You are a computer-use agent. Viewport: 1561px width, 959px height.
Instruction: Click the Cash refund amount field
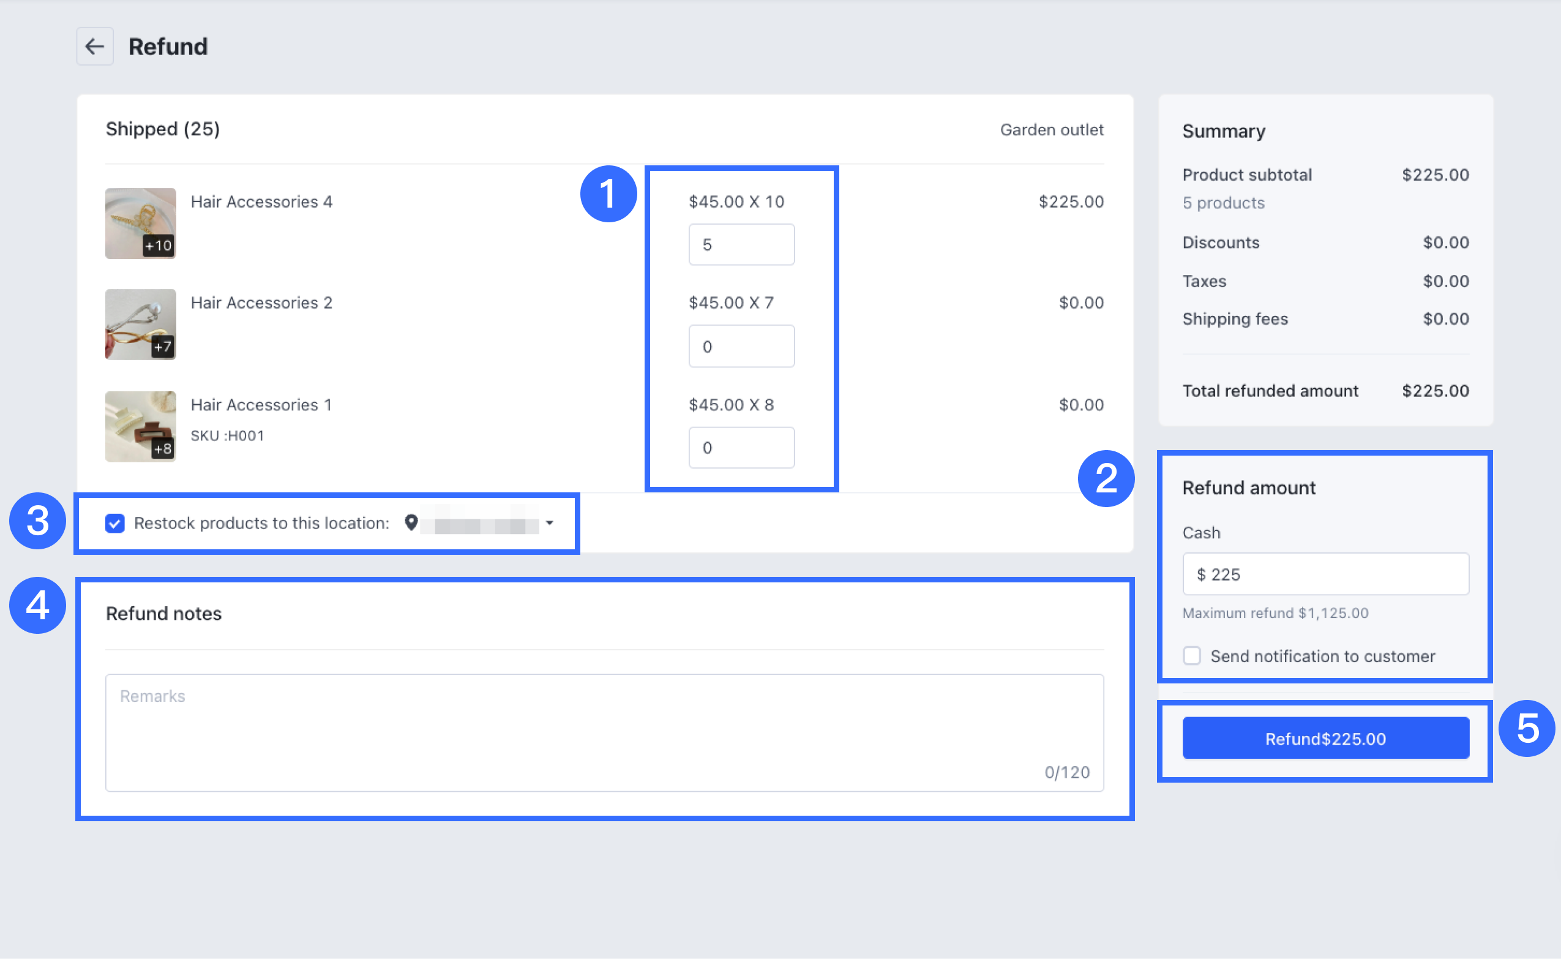coord(1325,574)
